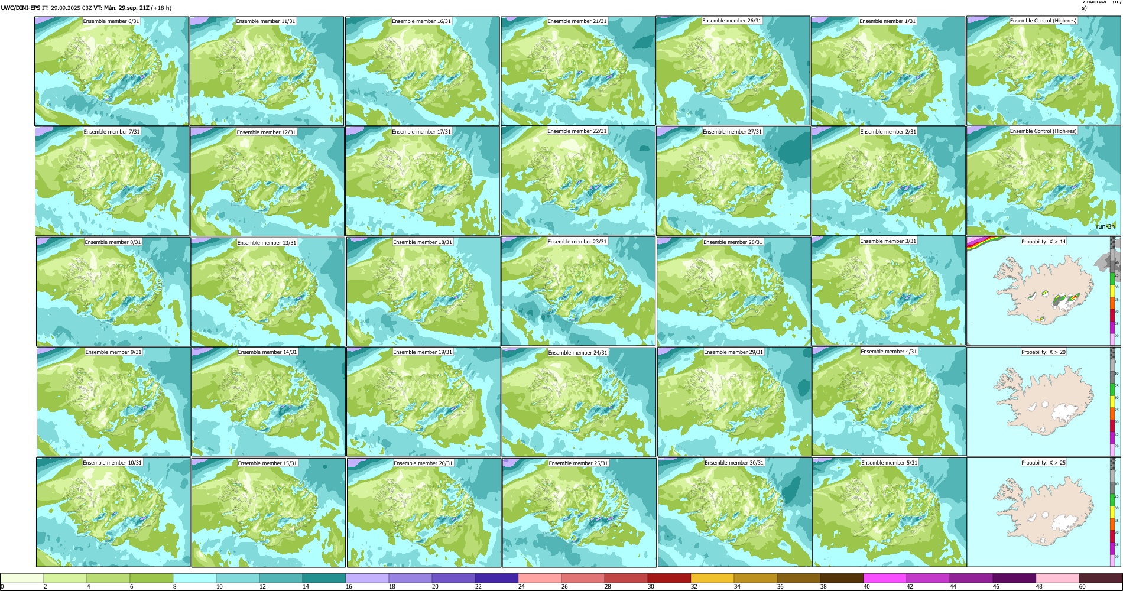Screen dimensions: 1123x591
Task: Select the Ensemble member 11/31 wind map
Action: click(267, 71)
